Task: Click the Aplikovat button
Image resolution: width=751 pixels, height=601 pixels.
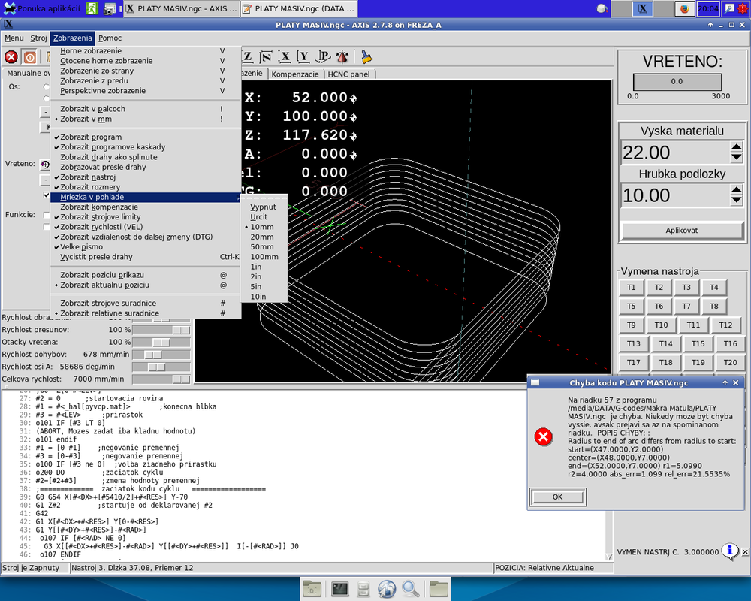Action: coord(682,231)
